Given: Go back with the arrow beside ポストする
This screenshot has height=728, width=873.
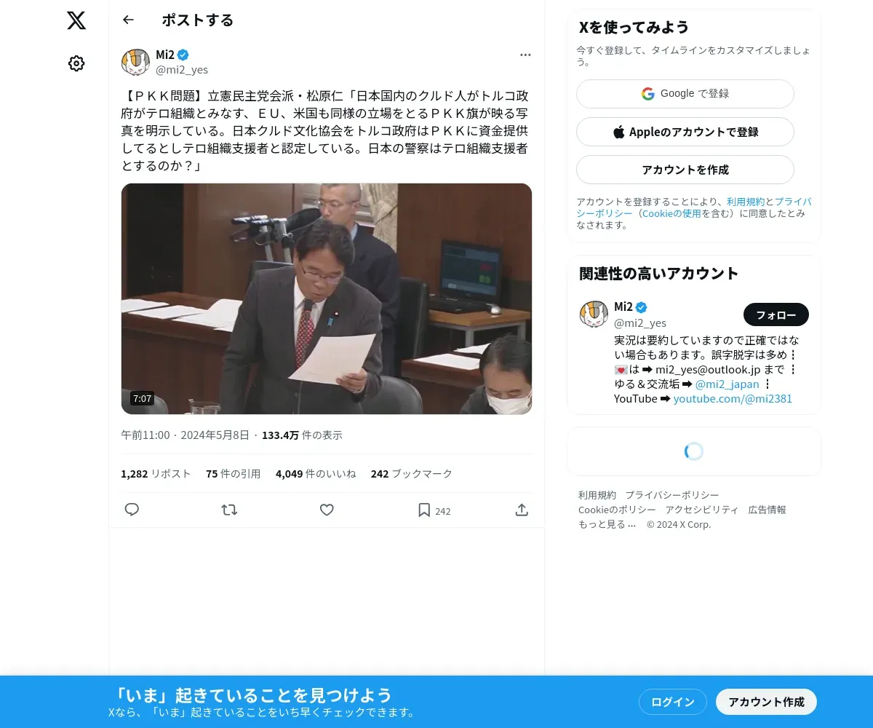Looking at the screenshot, I should 128,20.
